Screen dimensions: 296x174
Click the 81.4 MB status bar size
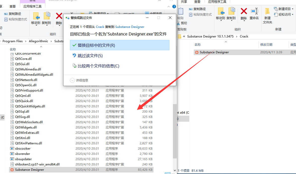197,171
